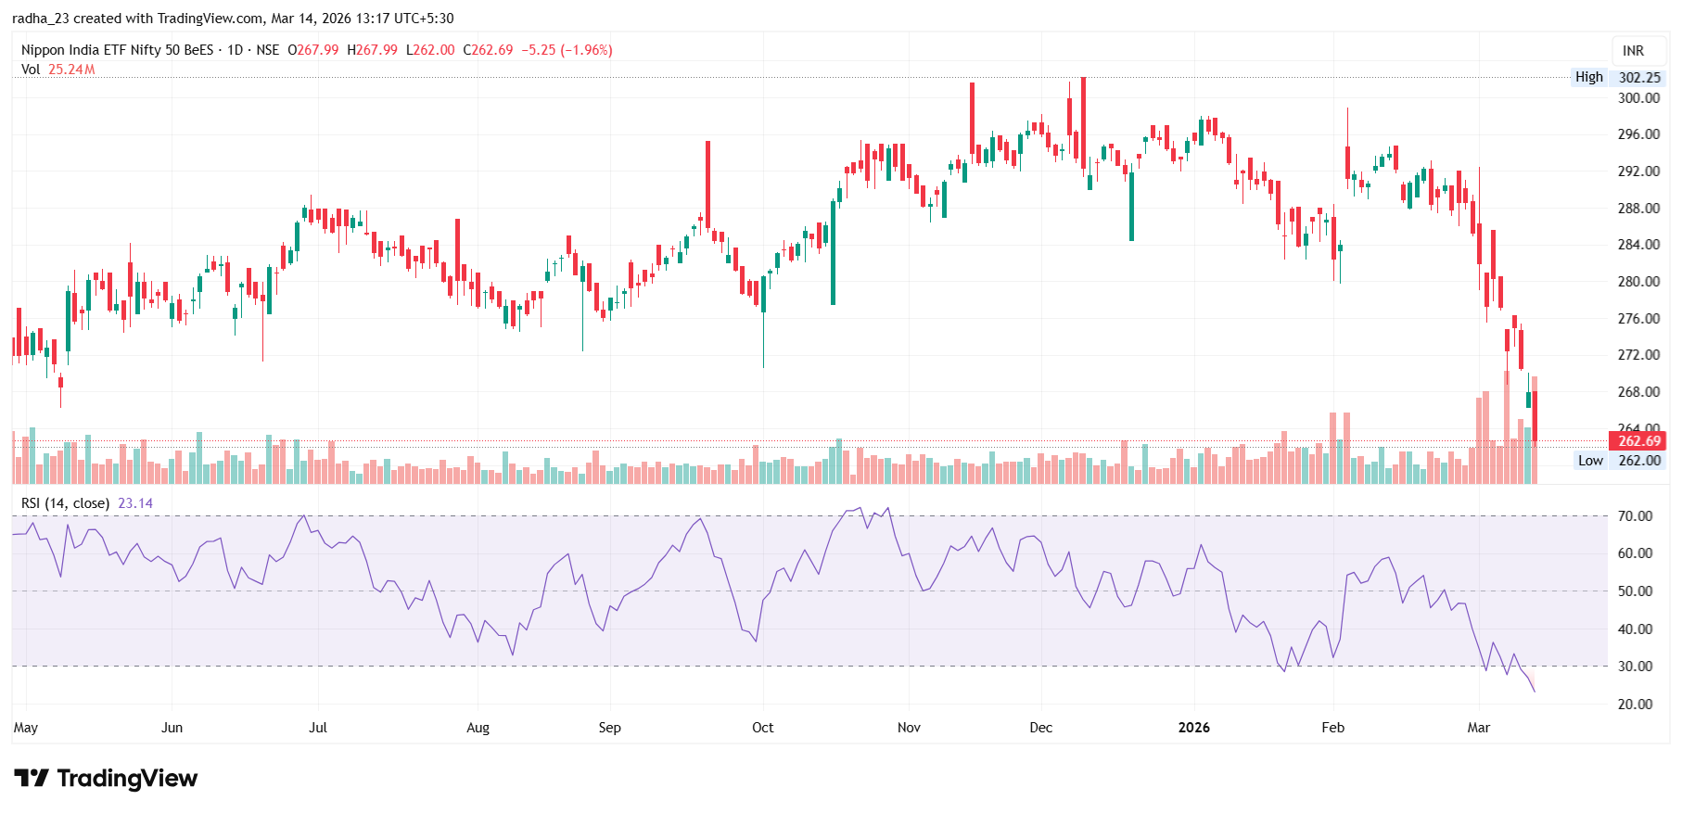Viewport: 1682px width, 813px height.
Task: Click the 276.00 price axis label
Action: click(1638, 319)
